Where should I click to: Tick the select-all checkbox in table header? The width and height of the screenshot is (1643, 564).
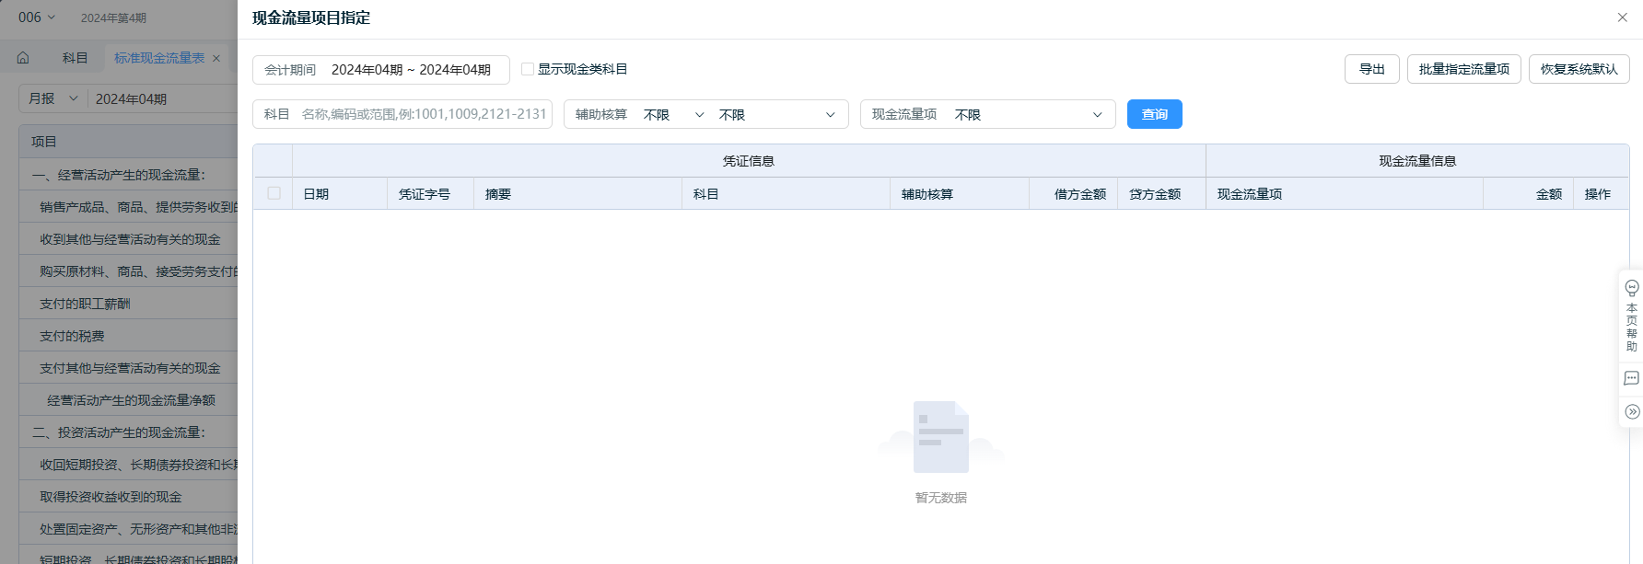(274, 193)
